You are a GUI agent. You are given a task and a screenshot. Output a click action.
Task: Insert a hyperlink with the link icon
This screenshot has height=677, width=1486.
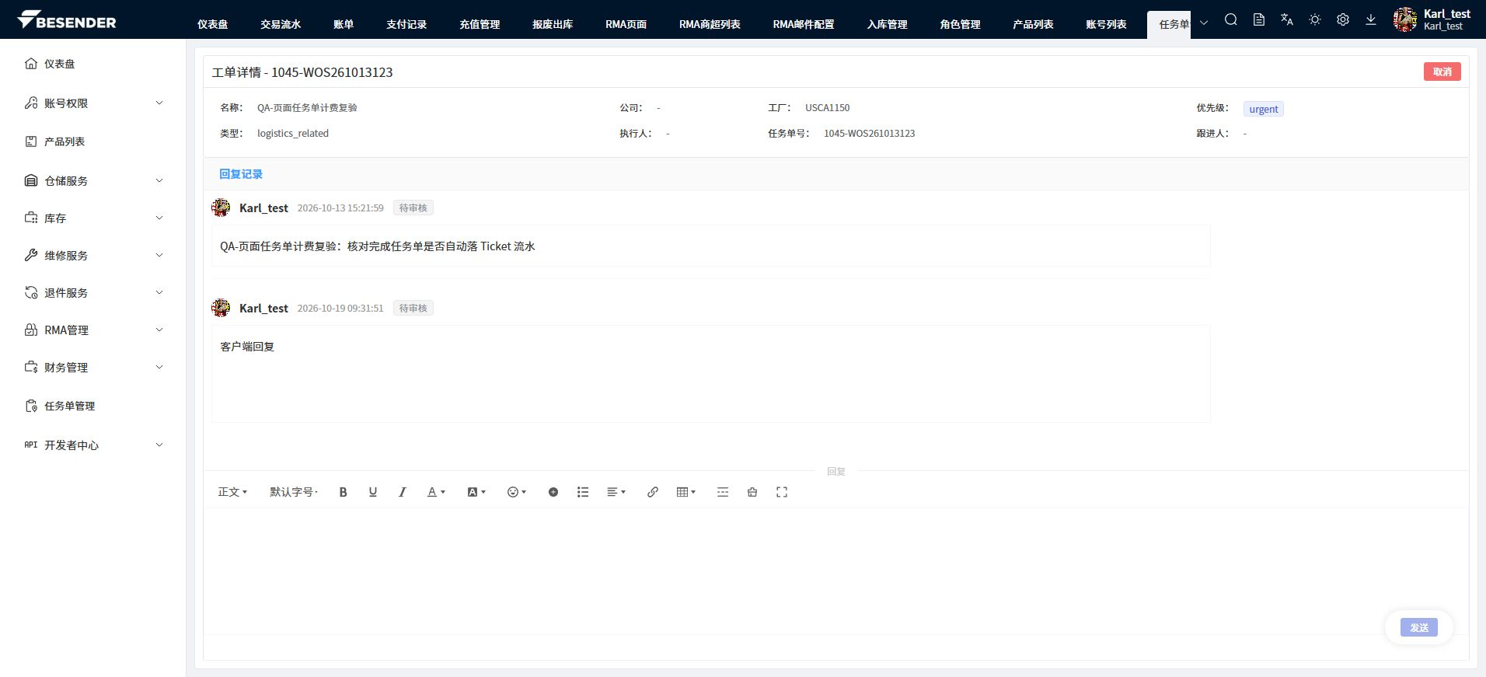[x=653, y=492]
